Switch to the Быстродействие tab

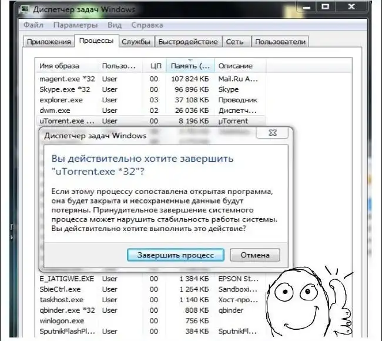187,42
